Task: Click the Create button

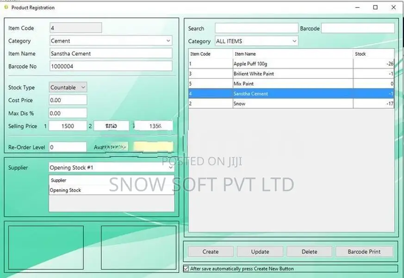Action: click(211, 252)
